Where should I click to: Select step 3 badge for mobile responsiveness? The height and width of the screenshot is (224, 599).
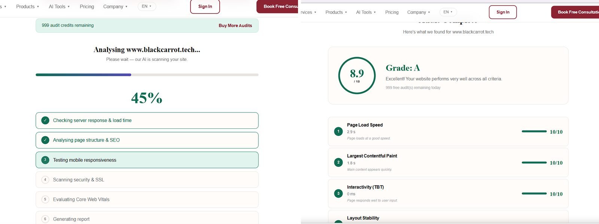click(45, 160)
